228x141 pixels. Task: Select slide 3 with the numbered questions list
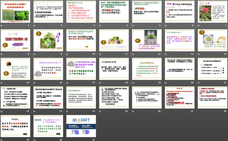point(82,12)
